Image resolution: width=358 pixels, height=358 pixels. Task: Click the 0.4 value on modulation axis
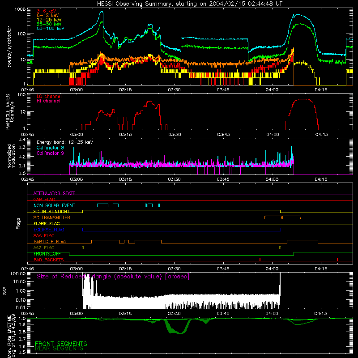click(x=22, y=139)
